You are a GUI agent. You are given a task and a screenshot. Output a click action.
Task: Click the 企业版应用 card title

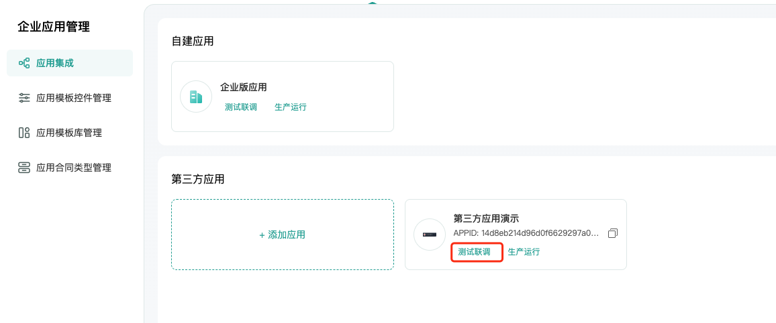244,87
